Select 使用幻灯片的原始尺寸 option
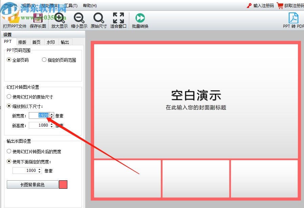The image size is (304, 208). [9, 96]
